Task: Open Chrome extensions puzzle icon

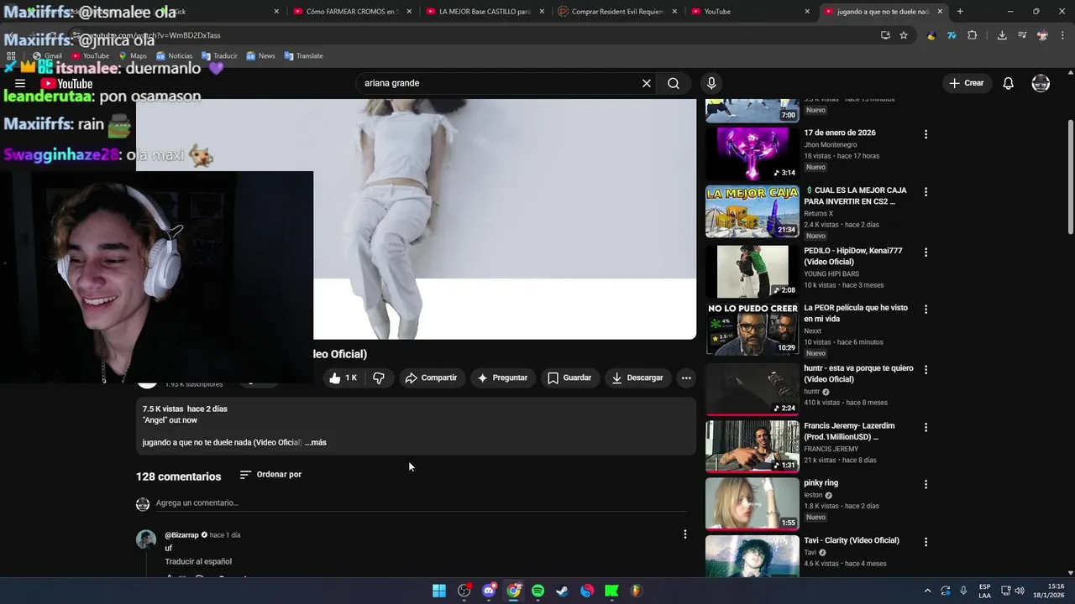Action: click(x=973, y=35)
